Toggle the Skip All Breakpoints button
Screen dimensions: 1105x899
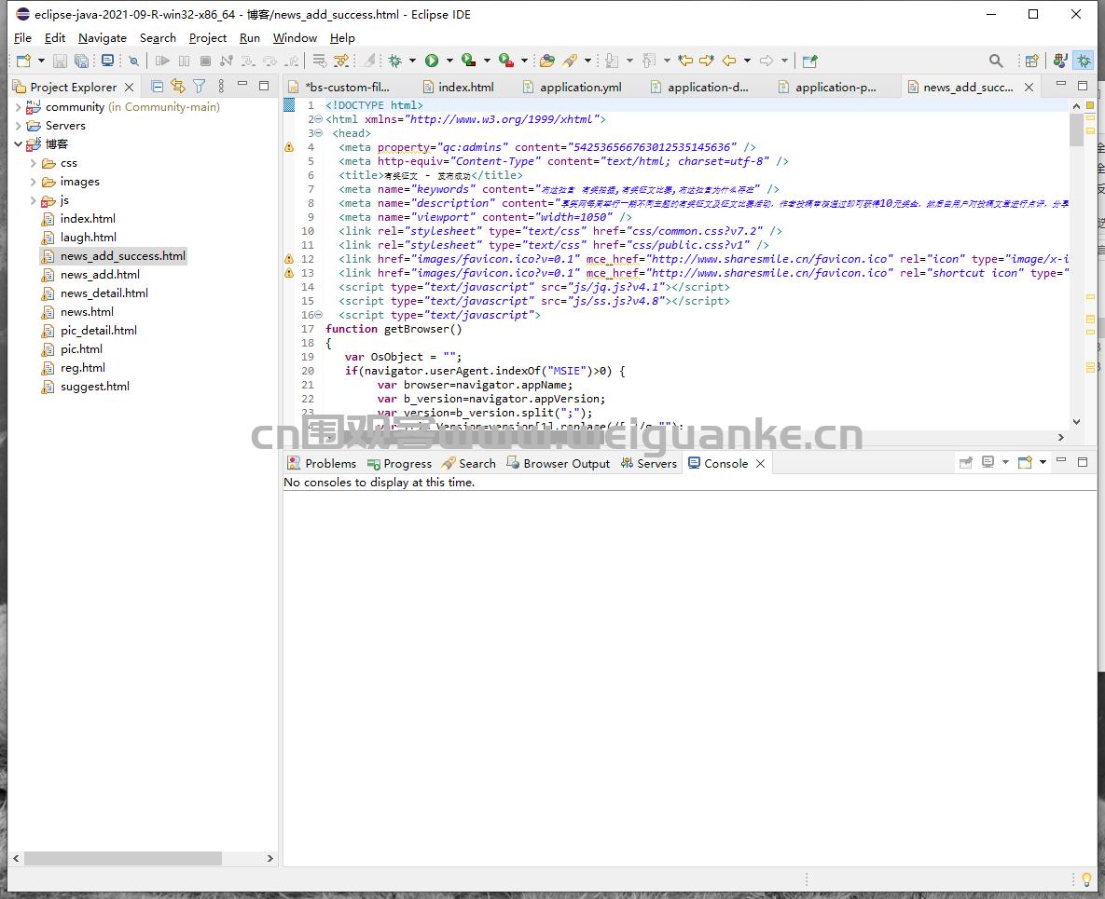tap(133, 61)
